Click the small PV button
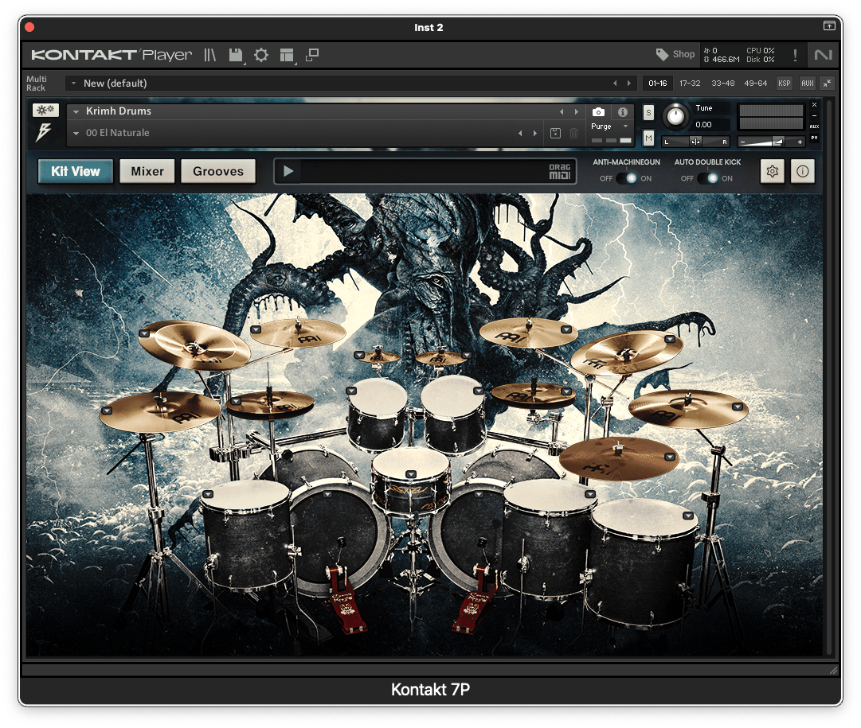The image size is (861, 728). (x=814, y=138)
